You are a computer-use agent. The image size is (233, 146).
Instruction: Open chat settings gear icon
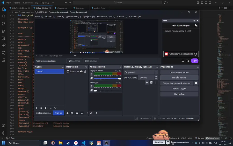[188, 61]
